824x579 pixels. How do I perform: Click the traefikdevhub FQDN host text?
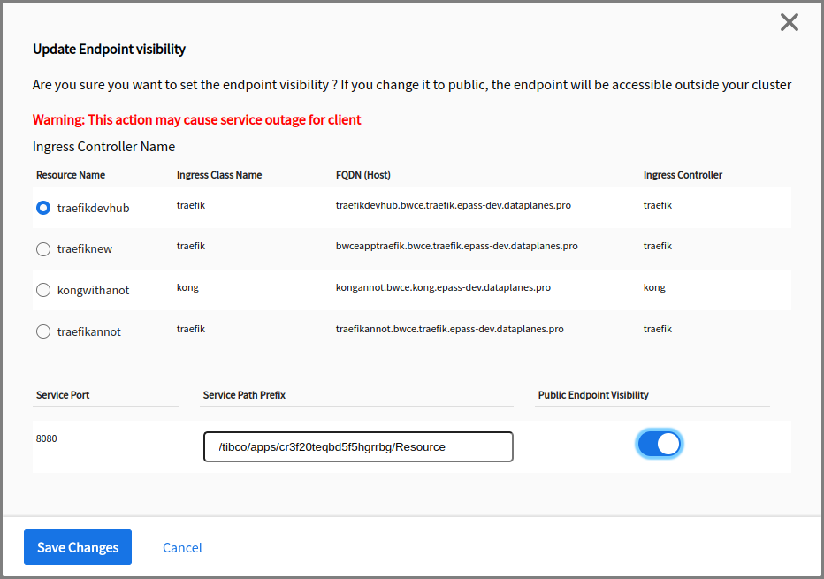[453, 205]
